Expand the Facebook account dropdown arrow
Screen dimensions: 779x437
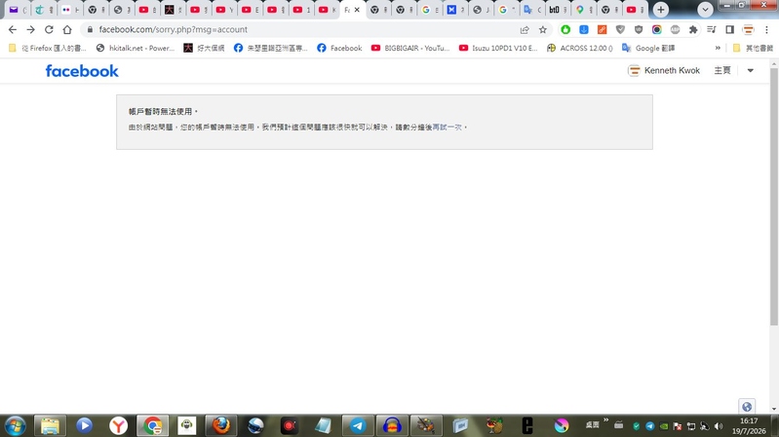(x=750, y=70)
